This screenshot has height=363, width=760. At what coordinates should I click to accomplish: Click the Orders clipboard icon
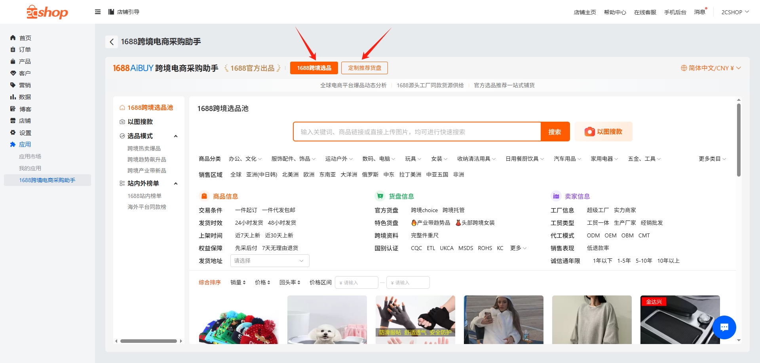[13, 50]
